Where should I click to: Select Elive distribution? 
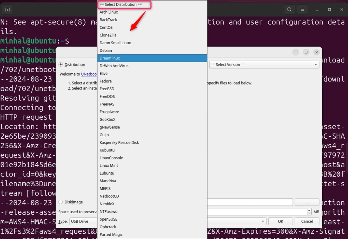pos(152,73)
